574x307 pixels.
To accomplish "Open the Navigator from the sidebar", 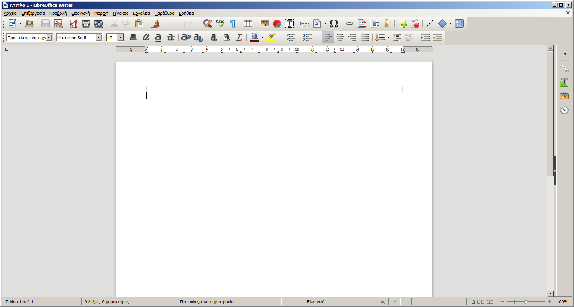I will 564,111.
